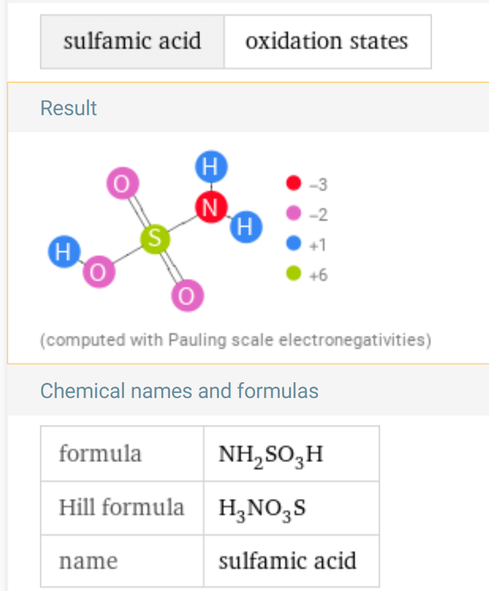
Task: Select the bottom double-bonded oxygen atom
Action: 187,295
